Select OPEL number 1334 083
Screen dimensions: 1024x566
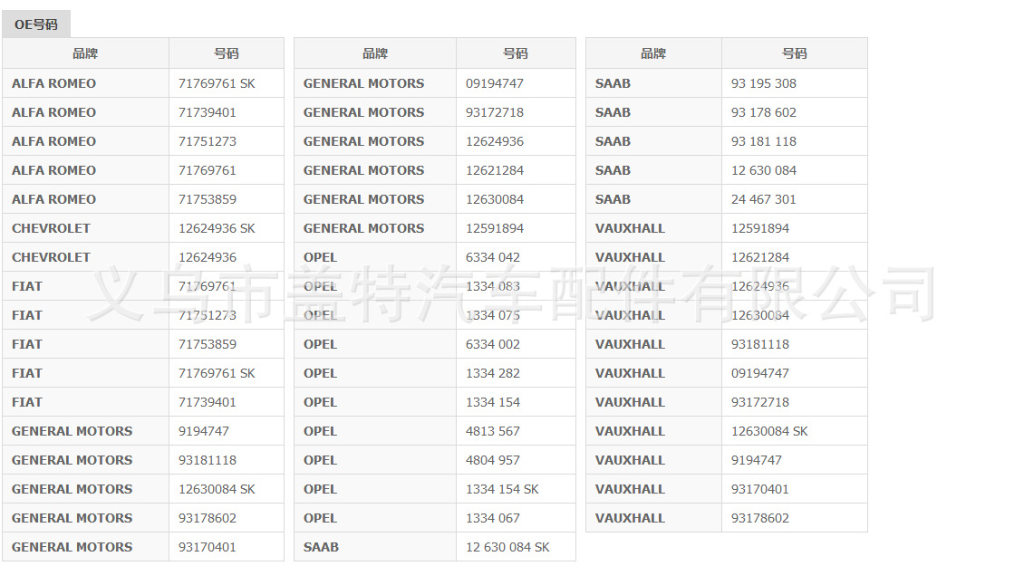click(x=492, y=286)
